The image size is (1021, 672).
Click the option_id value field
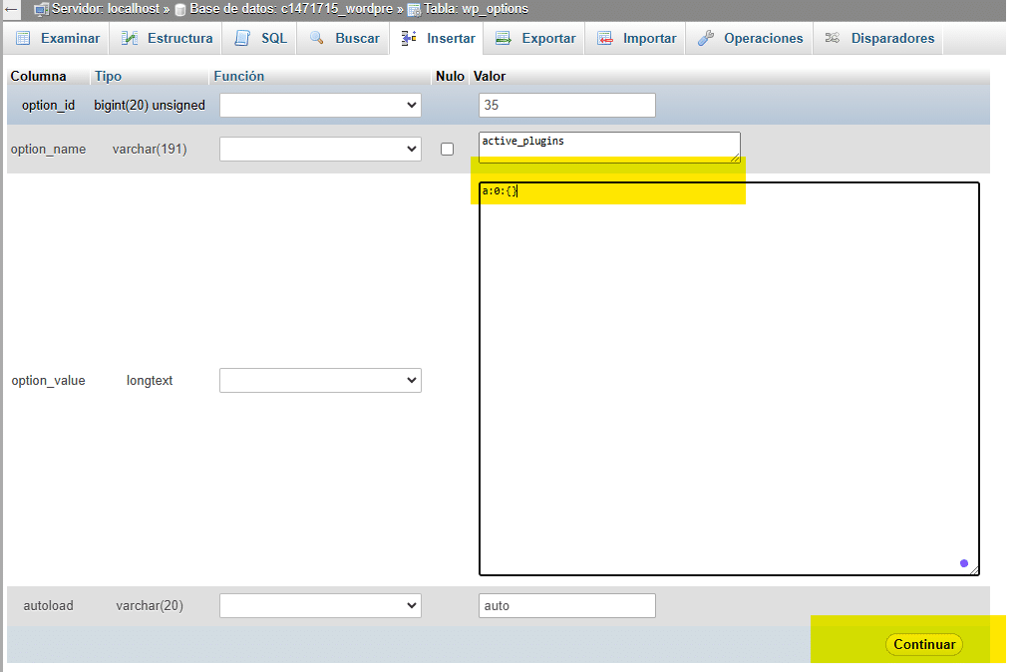(x=566, y=105)
